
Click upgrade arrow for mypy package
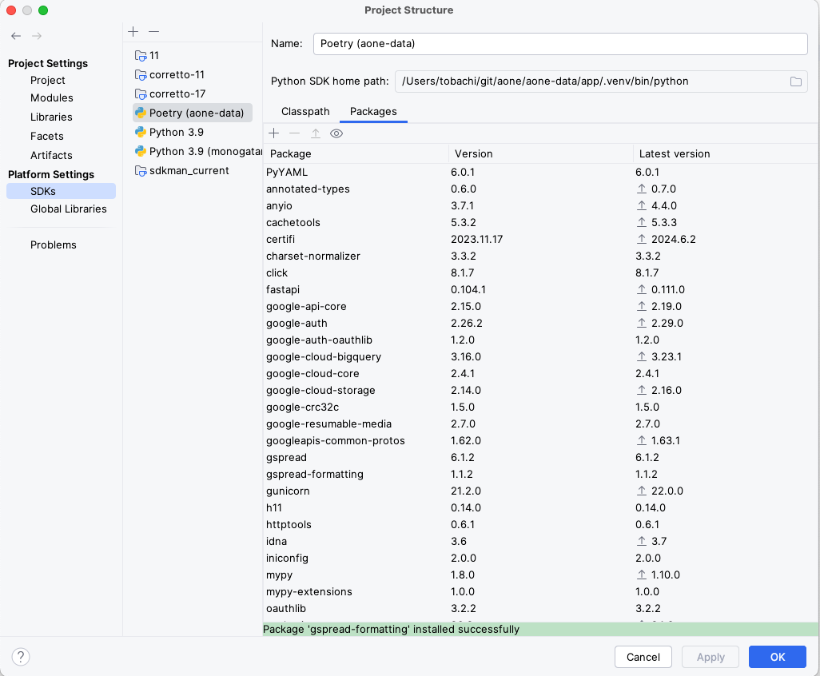(641, 575)
